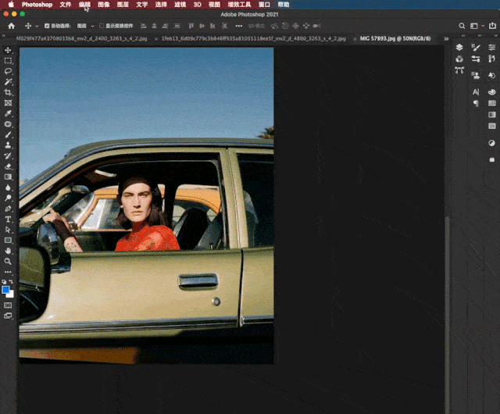
Task: Open the 编辑 (Edit) menu
Action: point(84,5)
